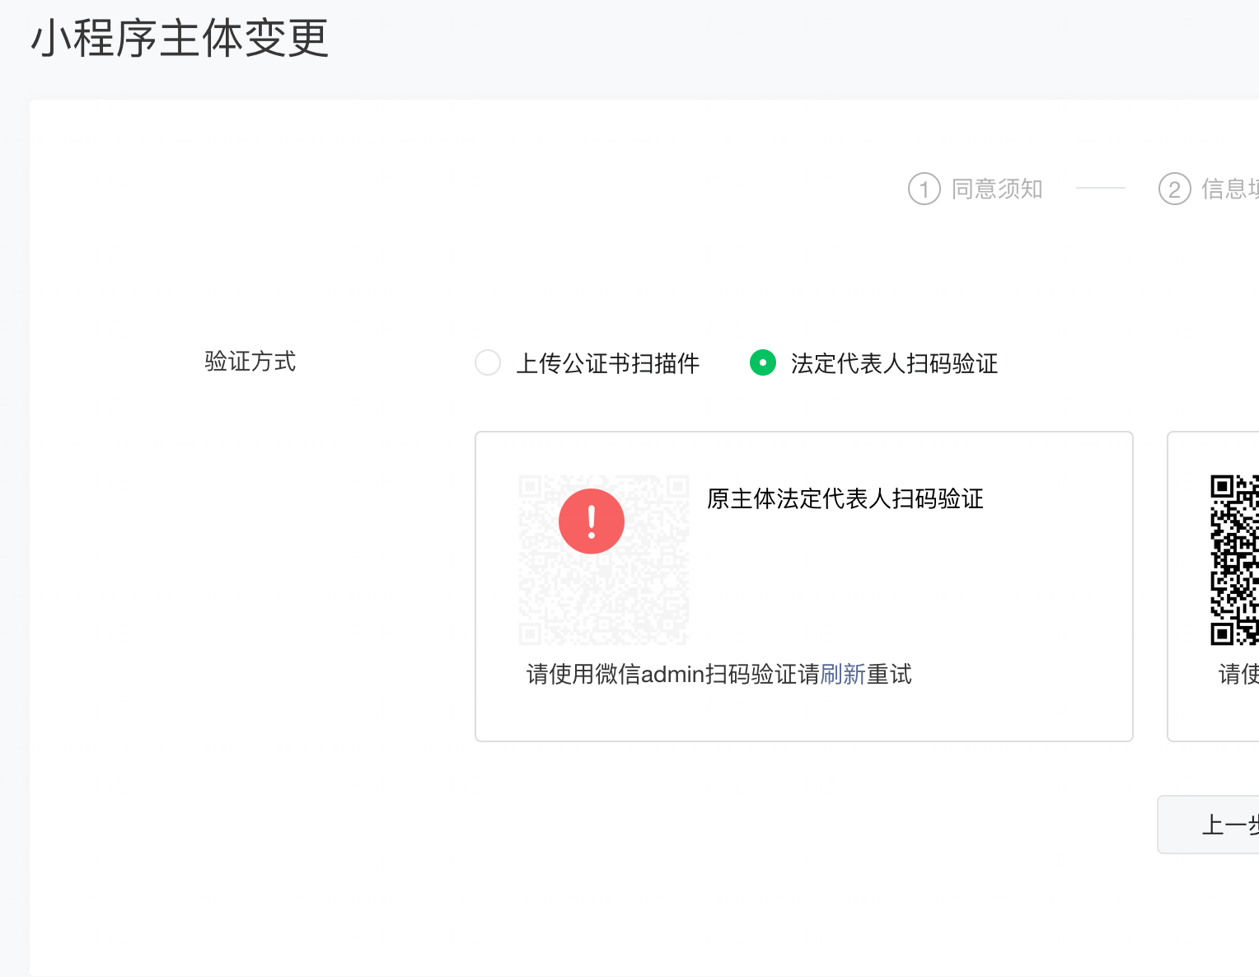Click the 原主体法定代表人扫码验证 heading
Screen dimensions: 1259x977
click(x=845, y=499)
